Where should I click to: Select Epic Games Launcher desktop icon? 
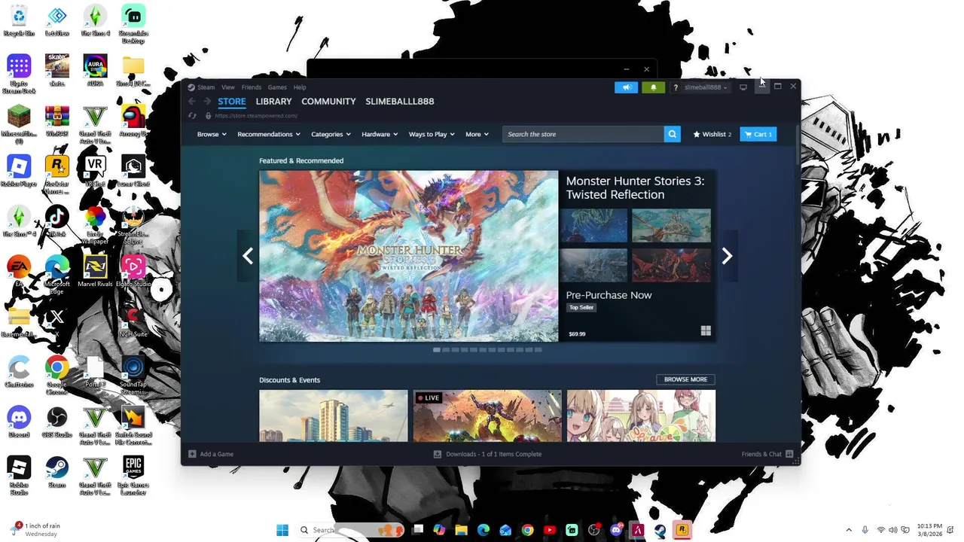tap(133, 474)
